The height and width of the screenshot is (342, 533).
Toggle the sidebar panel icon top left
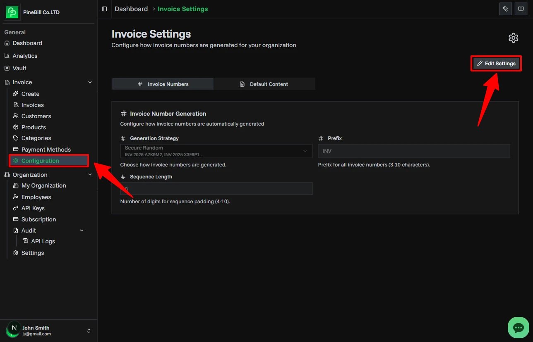click(x=104, y=8)
